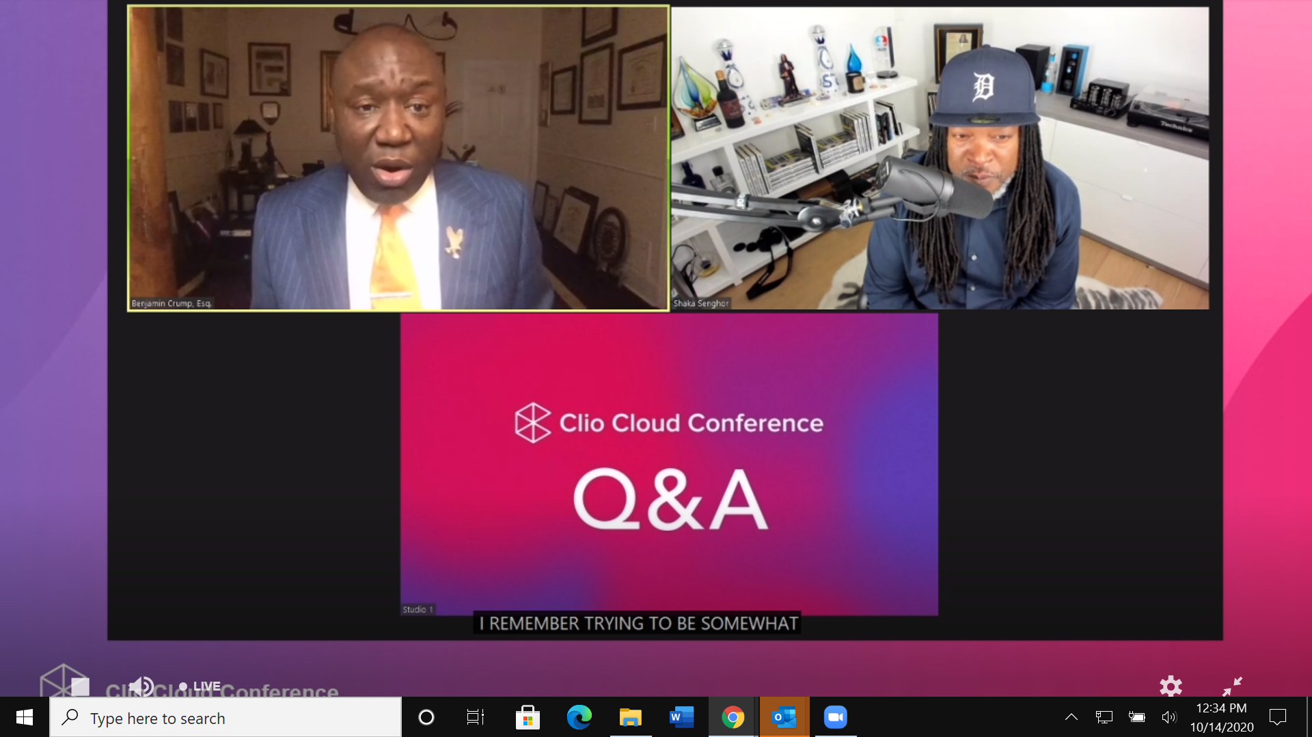This screenshot has height=737, width=1312.
Task: Click the LIVE indicator in player
Action: [x=200, y=686]
